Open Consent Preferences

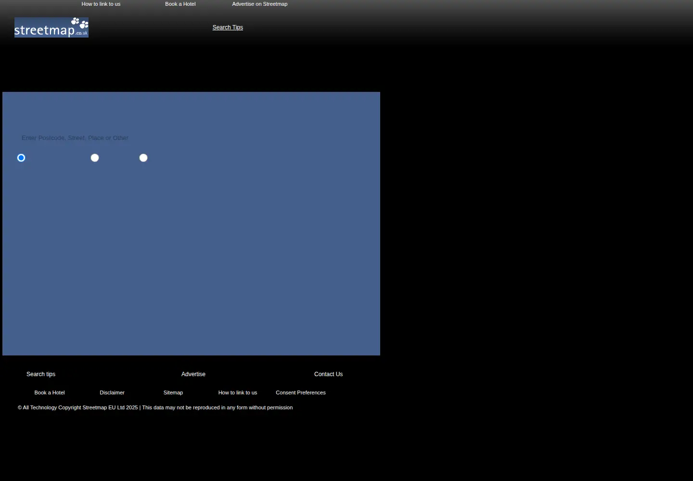tap(301, 392)
